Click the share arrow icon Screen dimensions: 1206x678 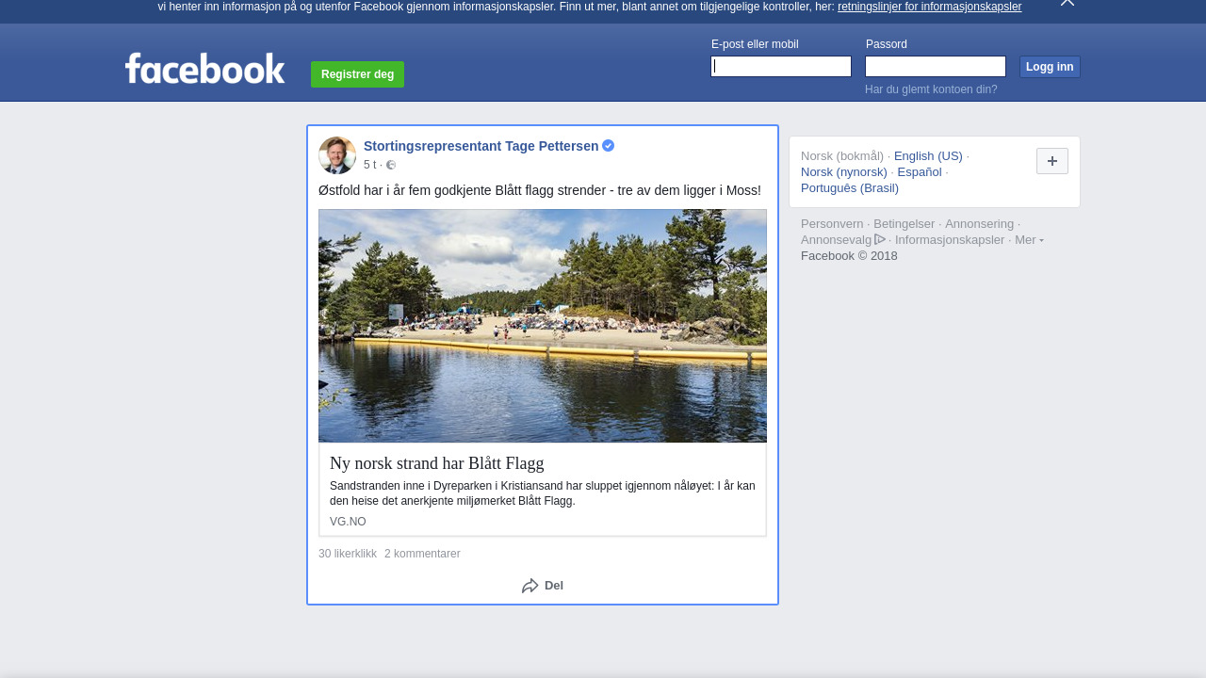click(530, 586)
